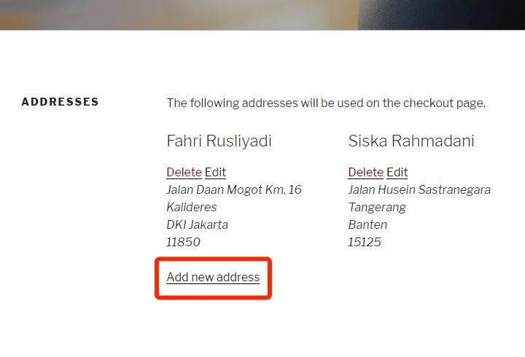Click the Siska Rahmadani name heading
The height and width of the screenshot is (357, 525).
(x=411, y=141)
